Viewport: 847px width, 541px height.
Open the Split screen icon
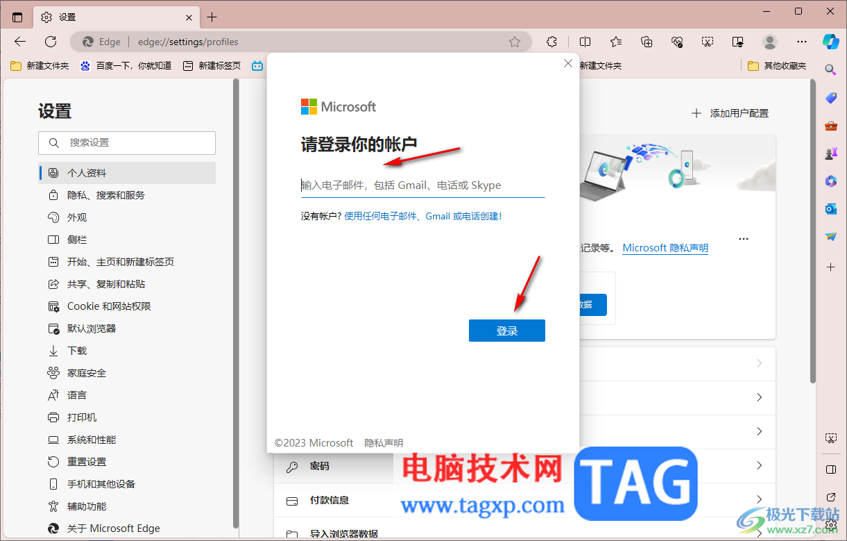pos(585,42)
